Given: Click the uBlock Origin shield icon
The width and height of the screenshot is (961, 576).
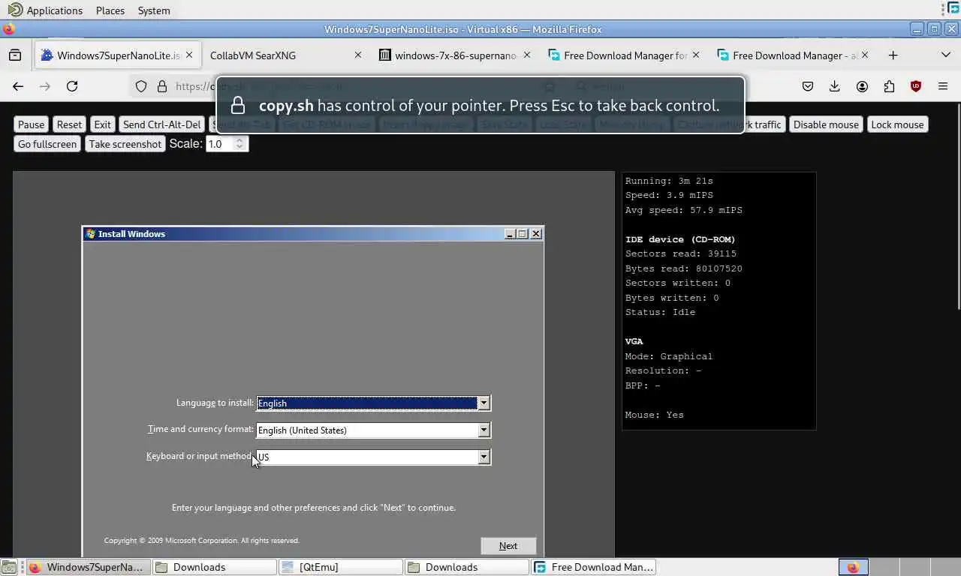Looking at the screenshot, I should [916, 86].
